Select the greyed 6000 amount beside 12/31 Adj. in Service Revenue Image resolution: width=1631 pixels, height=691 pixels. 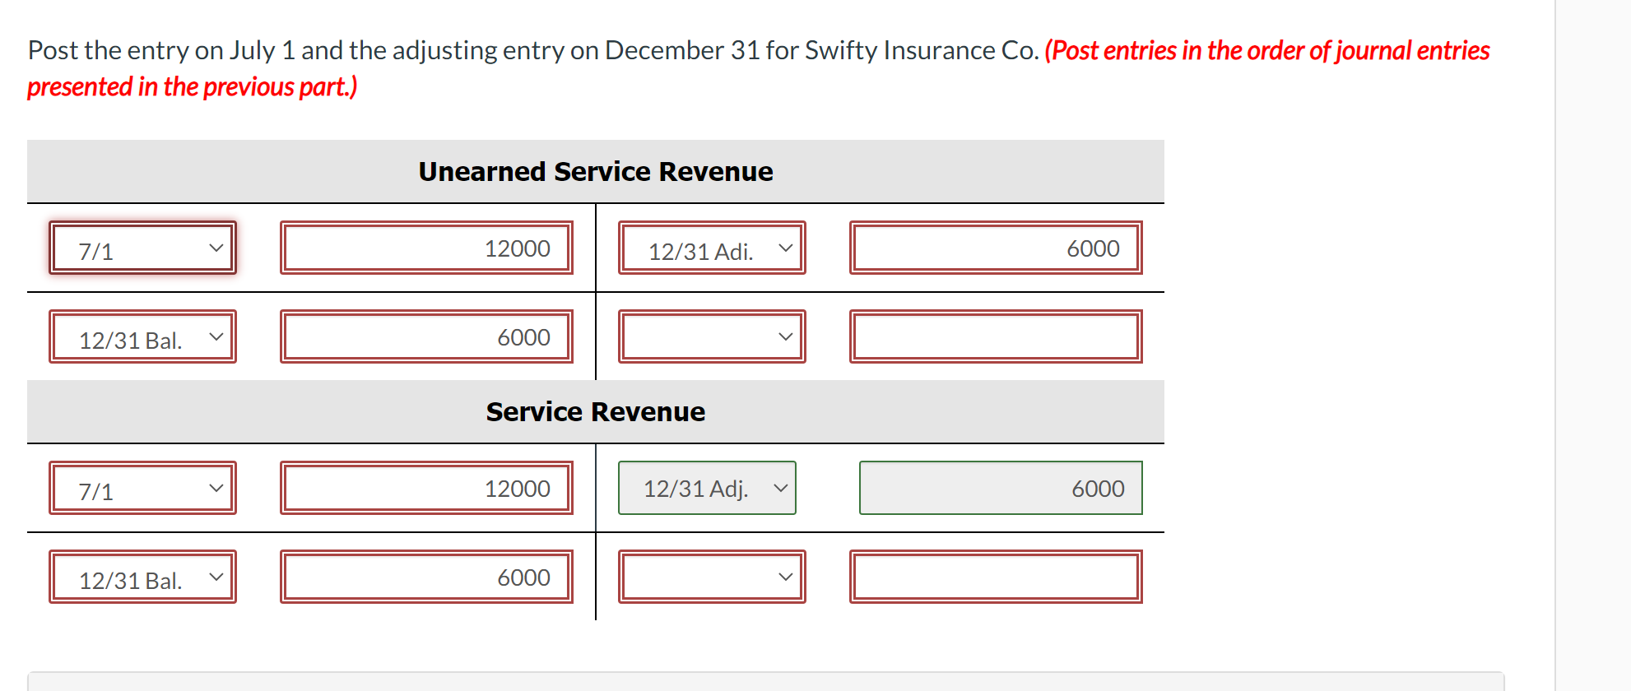[1000, 488]
